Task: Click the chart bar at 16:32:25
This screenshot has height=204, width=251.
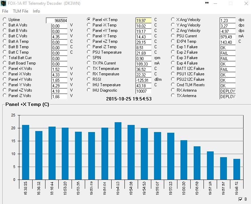Action: [26, 152]
